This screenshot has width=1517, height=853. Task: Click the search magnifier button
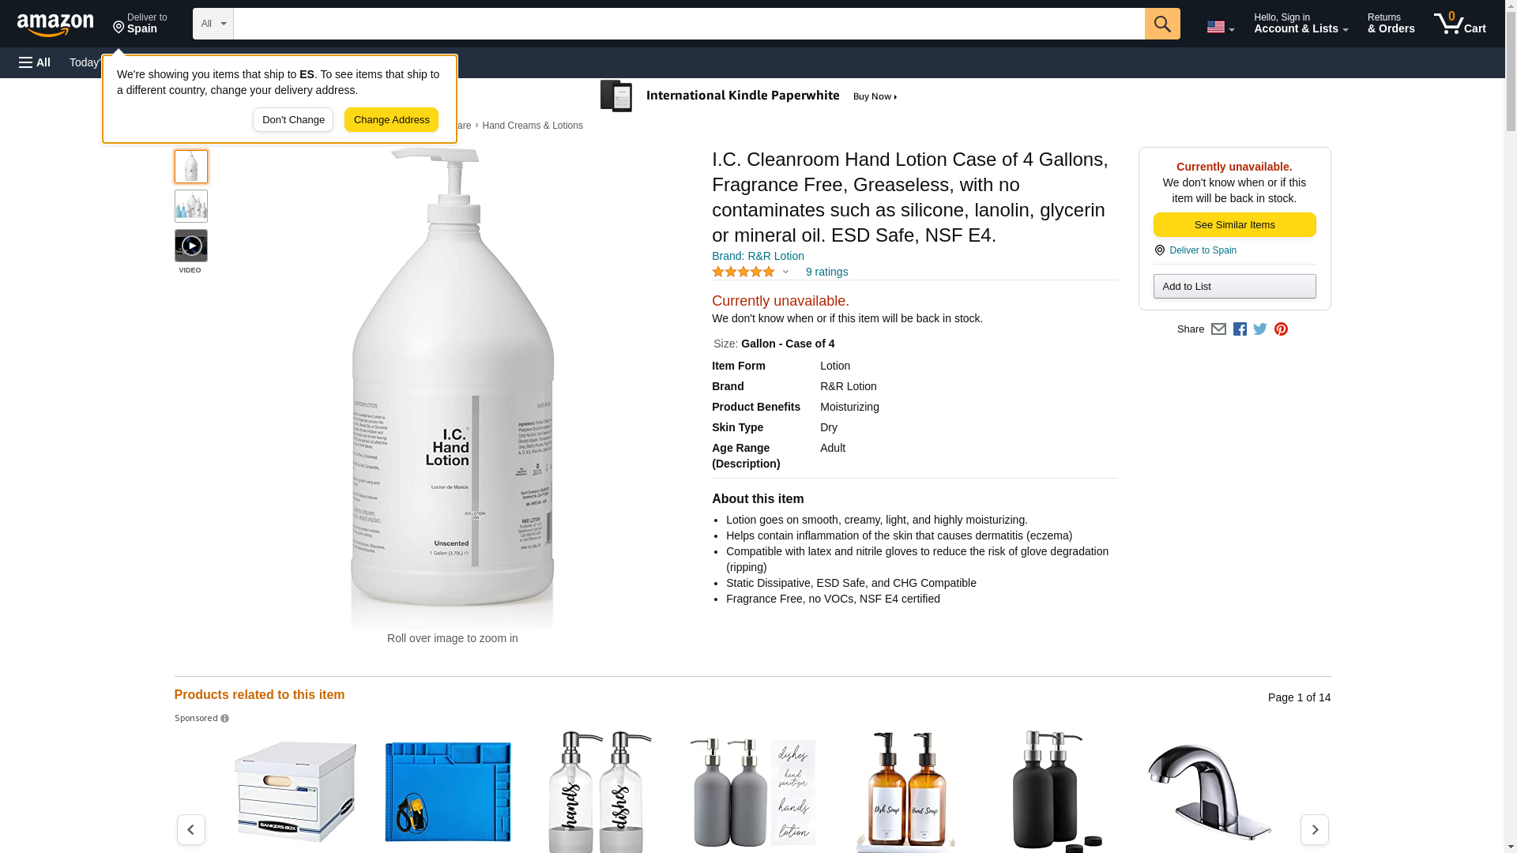point(1161,24)
